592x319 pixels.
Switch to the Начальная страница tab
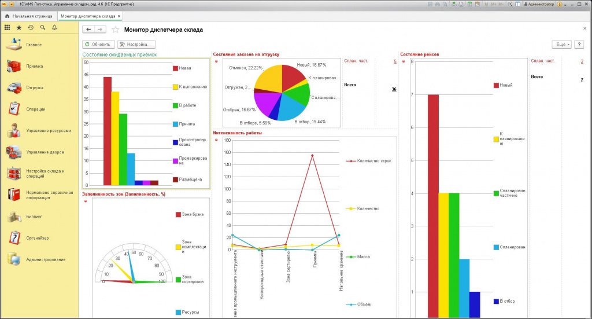pos(29,16)
